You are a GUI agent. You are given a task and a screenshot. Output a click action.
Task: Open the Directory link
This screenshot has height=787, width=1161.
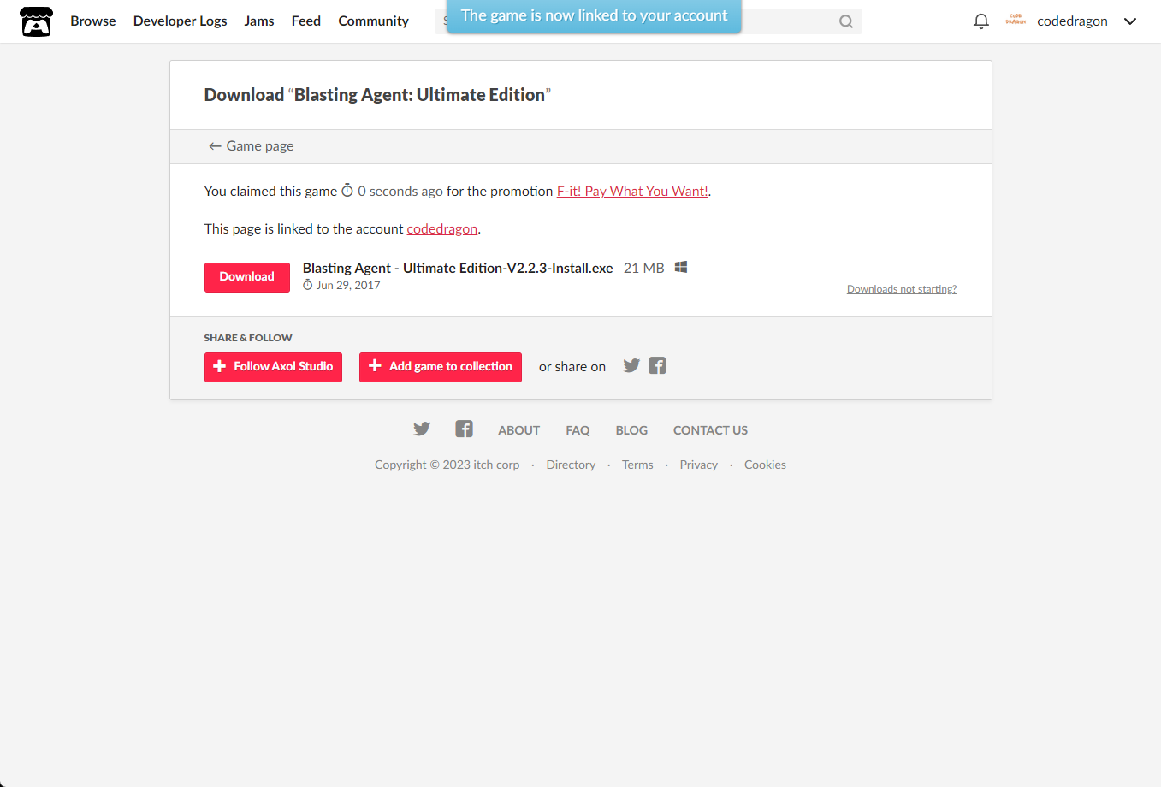(x=571, y=465)
